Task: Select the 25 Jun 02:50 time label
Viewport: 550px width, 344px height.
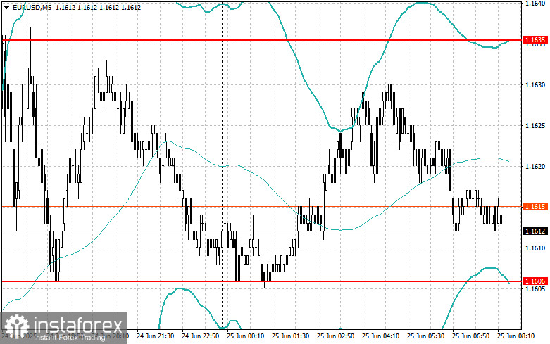Action: [336, 336]
